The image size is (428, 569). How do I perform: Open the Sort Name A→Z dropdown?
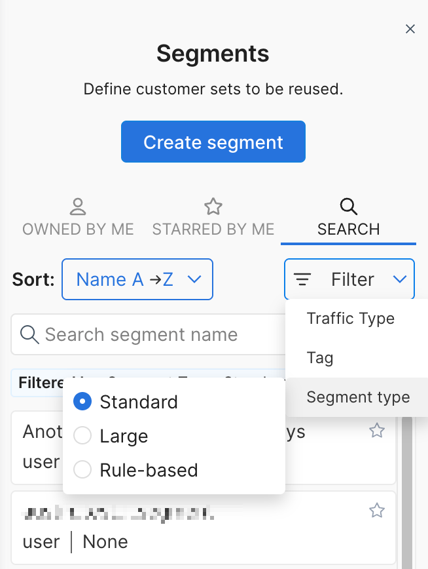pyautogui.click(x=137, y=280)
